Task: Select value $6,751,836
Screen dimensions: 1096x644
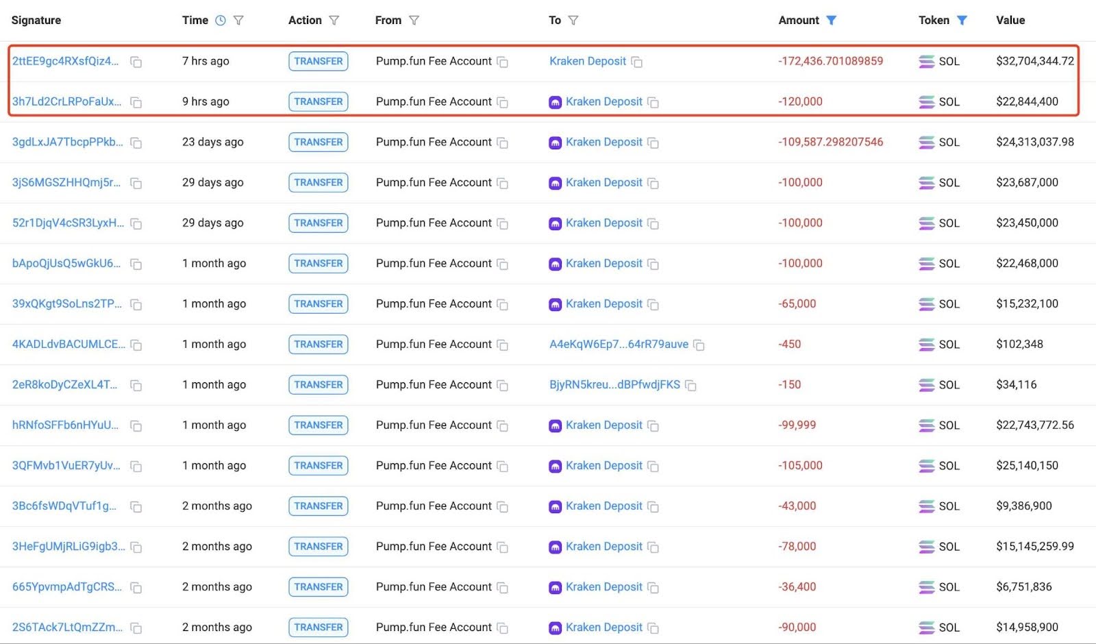Action: (1023, 586)
